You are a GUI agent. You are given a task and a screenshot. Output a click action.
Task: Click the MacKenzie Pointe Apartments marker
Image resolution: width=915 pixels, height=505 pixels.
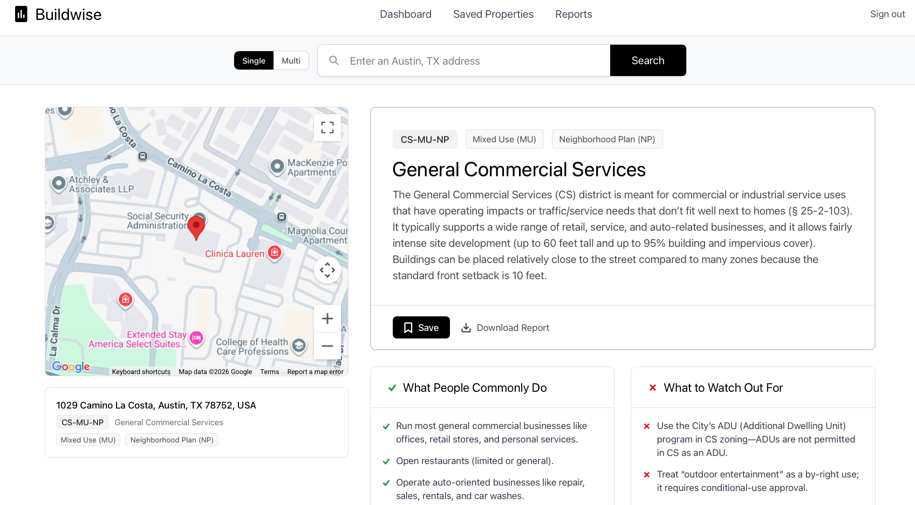[277, 167]
